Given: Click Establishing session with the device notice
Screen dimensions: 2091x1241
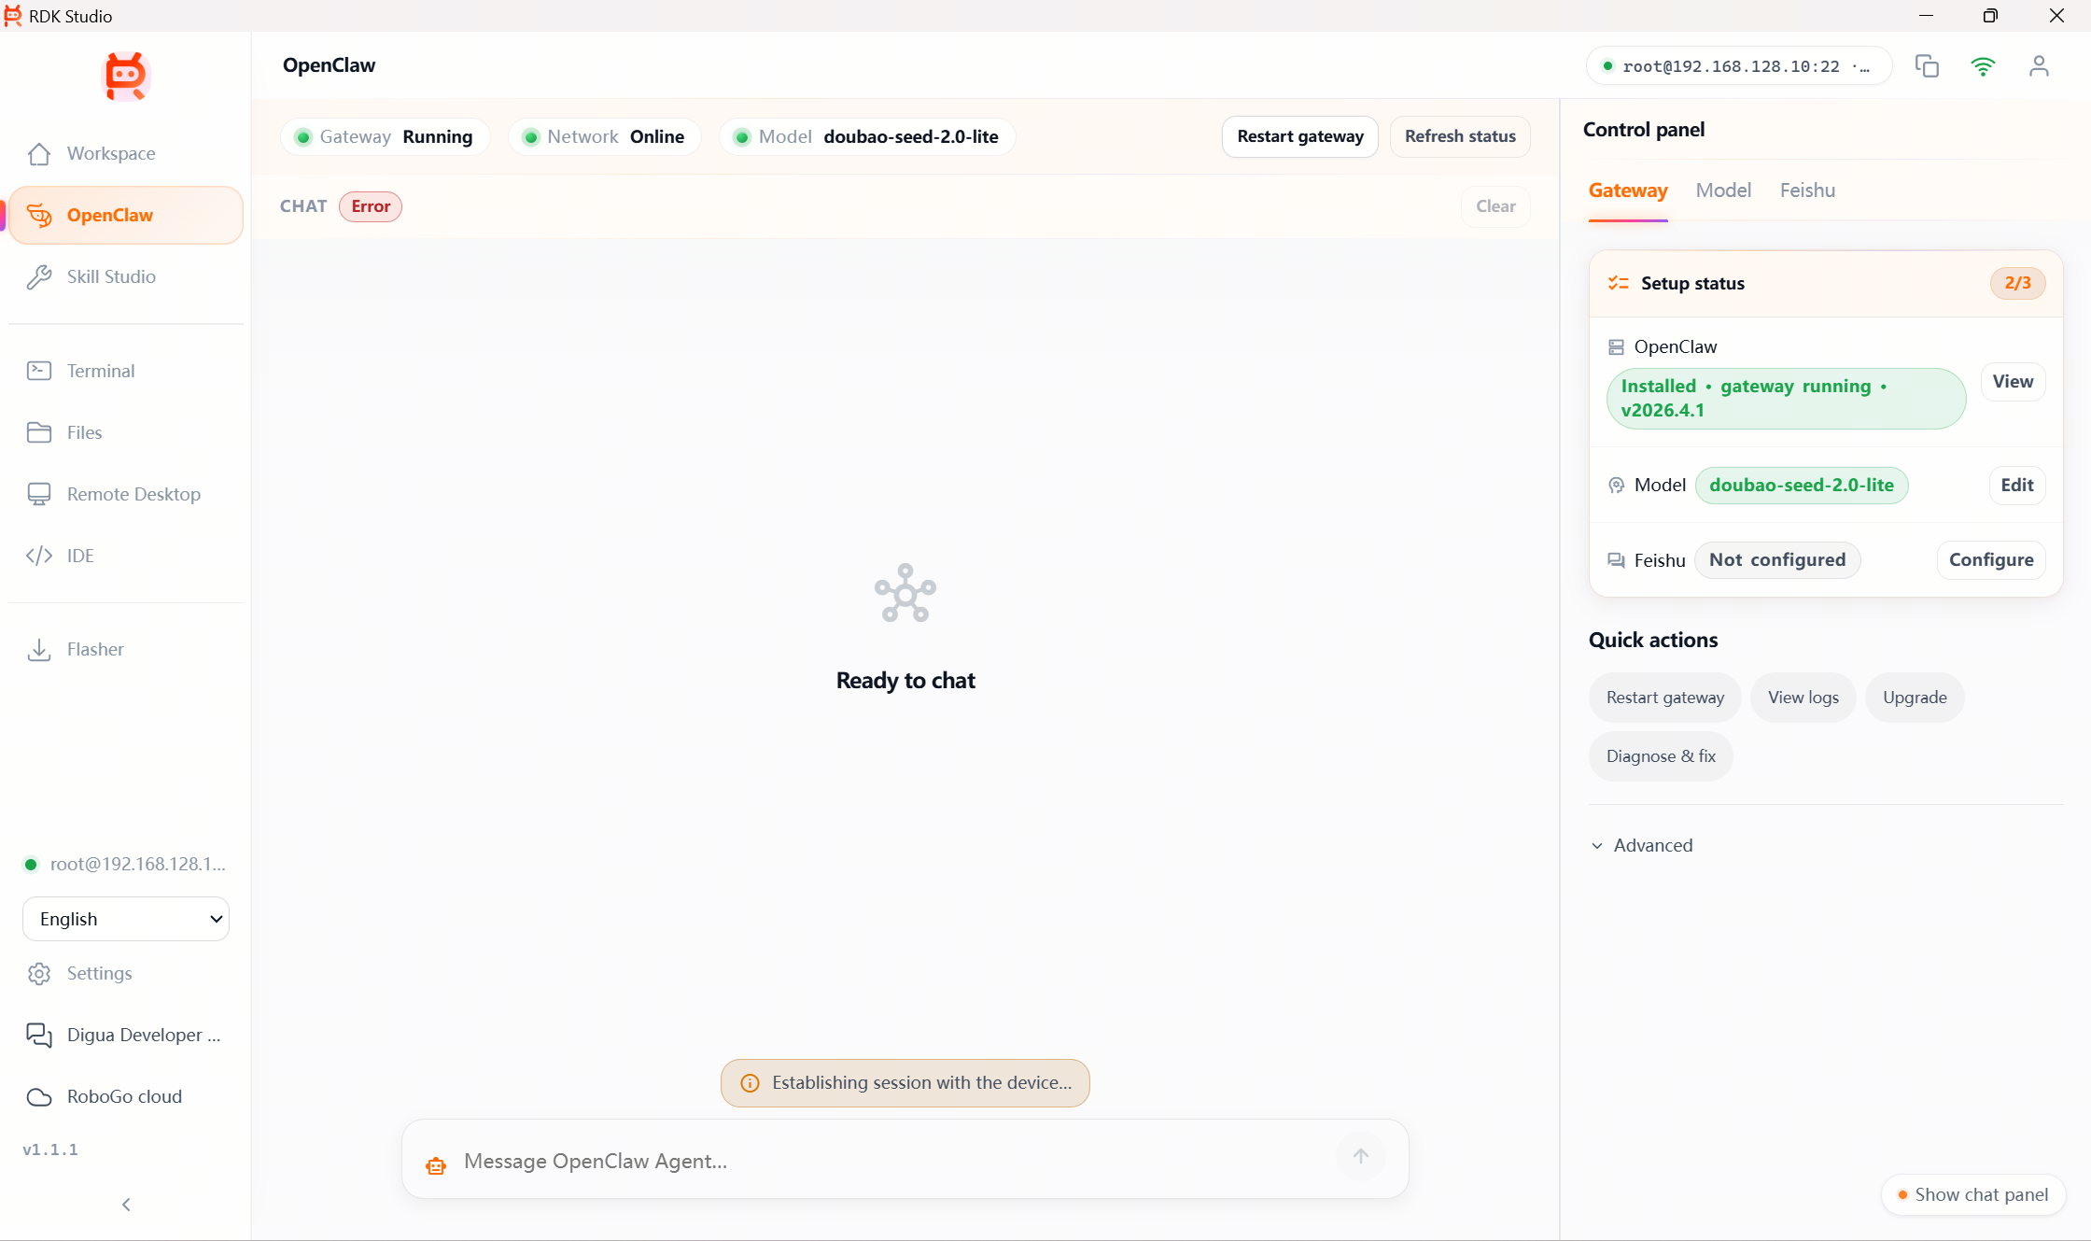Looking at the screenshot, I should click(905, 1083).
